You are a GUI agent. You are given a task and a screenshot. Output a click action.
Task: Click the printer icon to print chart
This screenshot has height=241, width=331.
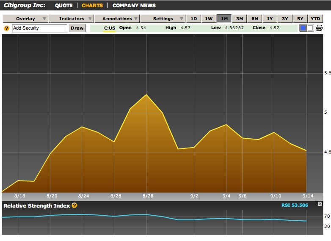[319, 28]
